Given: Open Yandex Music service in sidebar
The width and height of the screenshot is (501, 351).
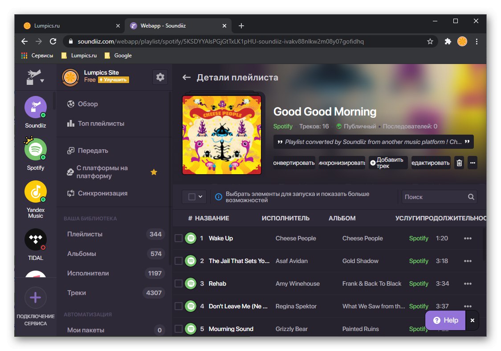Looking at the screenshot, I should click(35, 191).
